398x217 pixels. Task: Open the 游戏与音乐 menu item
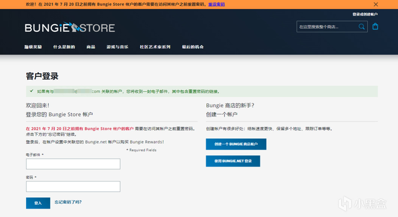coord(117,47)
